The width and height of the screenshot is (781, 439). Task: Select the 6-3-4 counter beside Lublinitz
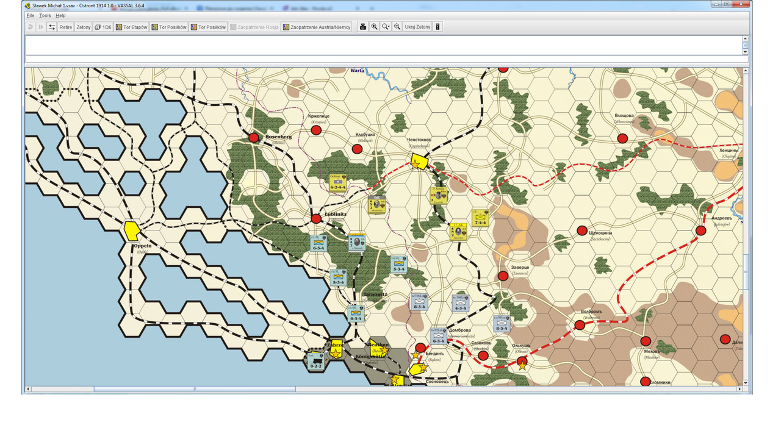coord(319,243)
